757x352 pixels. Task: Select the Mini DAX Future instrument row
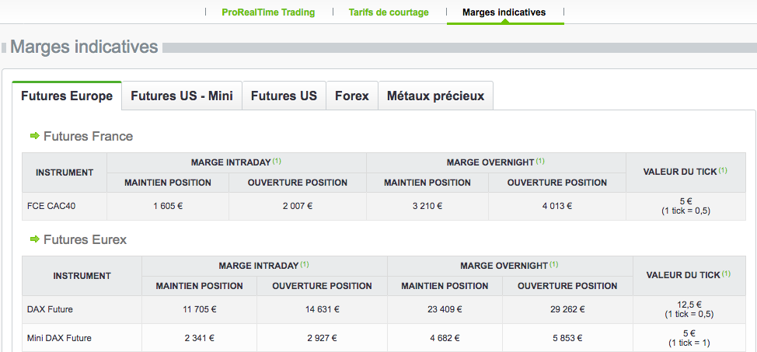[x=59, y=338]
